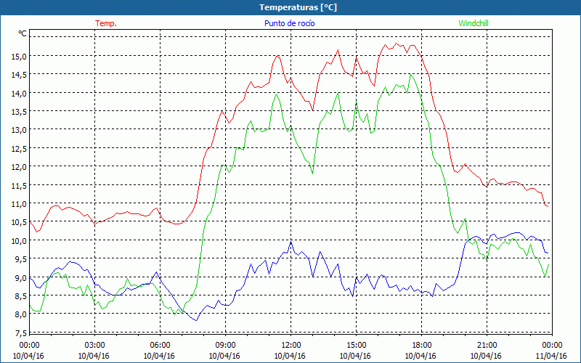Screen dimensions: 581x363
Task: Click the 7,5 y-axis value
Action: [22, 333]
